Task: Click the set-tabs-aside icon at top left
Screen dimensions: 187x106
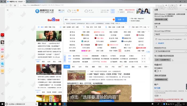Action: 5,2
